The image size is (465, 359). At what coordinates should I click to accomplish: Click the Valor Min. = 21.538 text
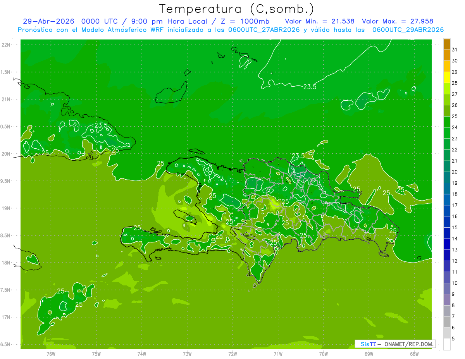click(320, 21)
